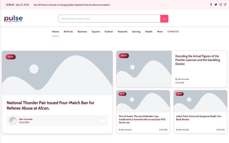
Task: Click 21 Jul 2026 on Frontier Lawman card
Action: point(180,83)
